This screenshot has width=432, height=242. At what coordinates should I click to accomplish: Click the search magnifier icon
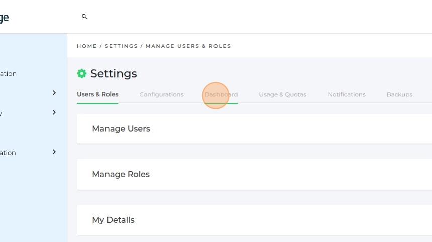pyautogui.click(x=84, y=17)
